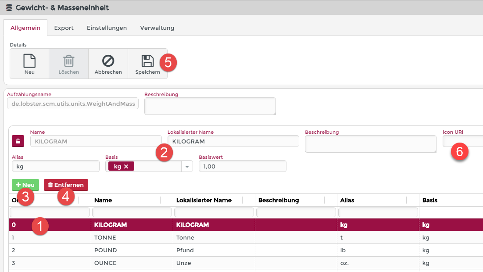
Task: Select the KILOGRAM table row
Action: [246, 225]
